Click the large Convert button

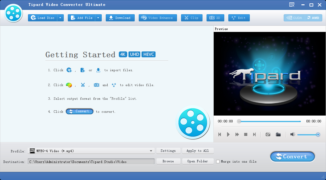click(292, 157)
